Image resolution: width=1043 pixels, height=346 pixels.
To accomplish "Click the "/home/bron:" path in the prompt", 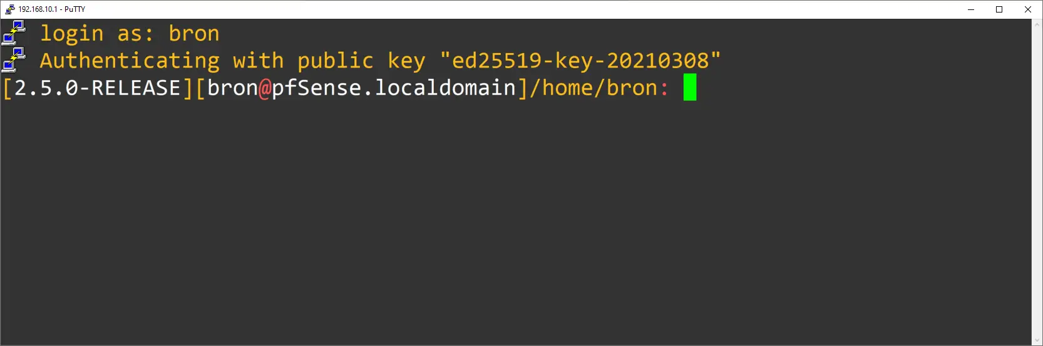I will (599, 88).
